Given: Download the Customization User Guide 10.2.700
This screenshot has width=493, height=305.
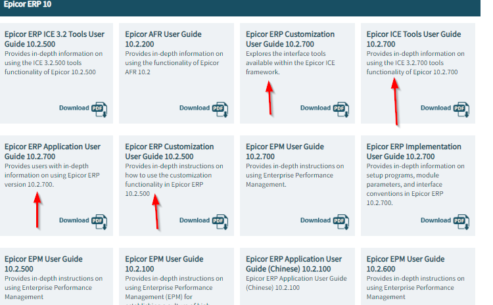Looking at the screenshot, I should click(x=316, y=108).
